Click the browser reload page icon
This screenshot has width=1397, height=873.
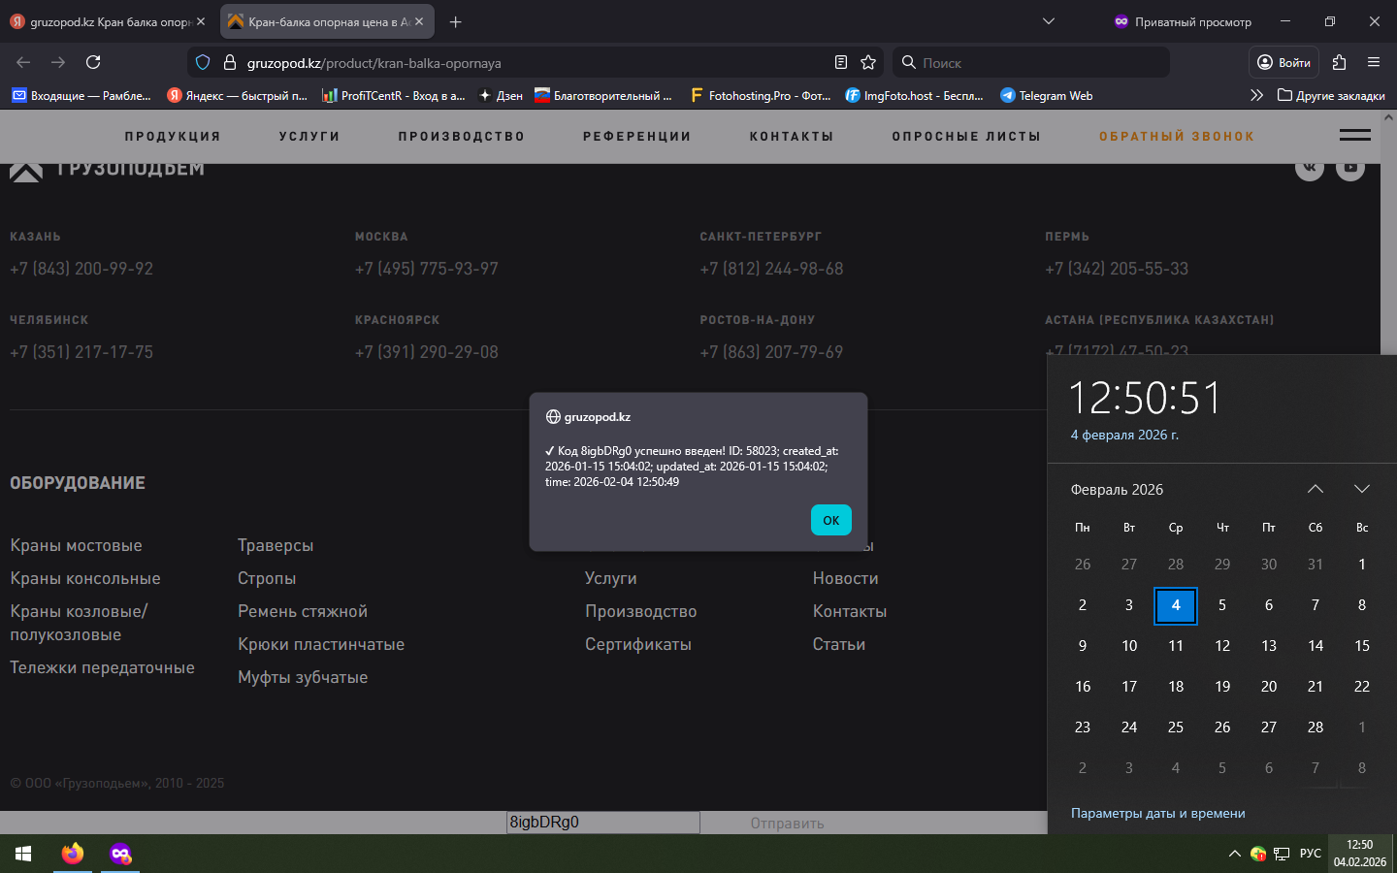(x=93, y=62)
